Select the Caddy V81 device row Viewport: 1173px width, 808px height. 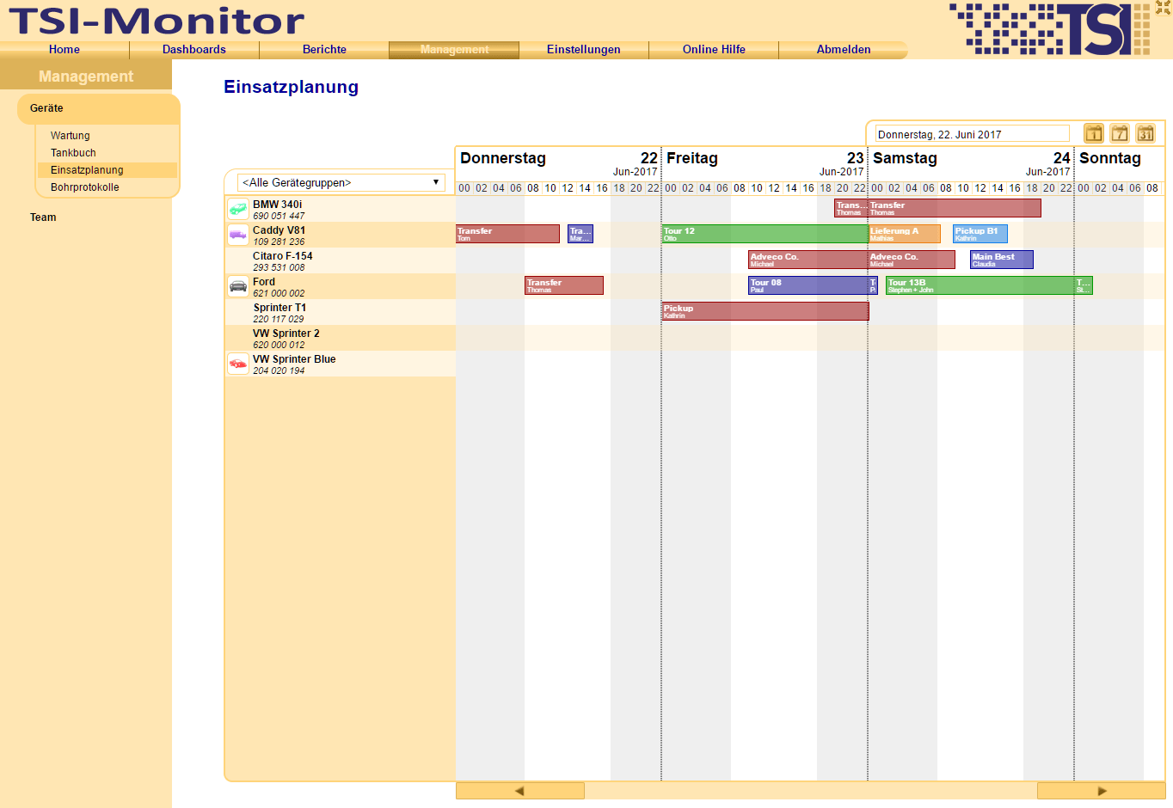pos(341,235)
